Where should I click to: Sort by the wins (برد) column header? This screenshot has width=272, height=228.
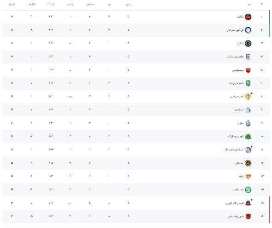pos(109,4)
